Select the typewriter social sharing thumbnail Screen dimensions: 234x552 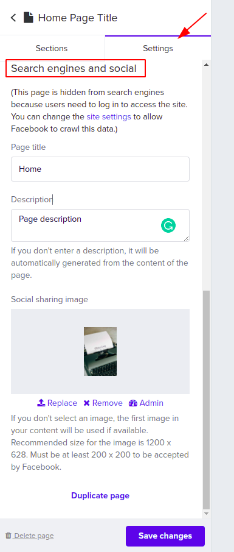(x=100, y=352)
